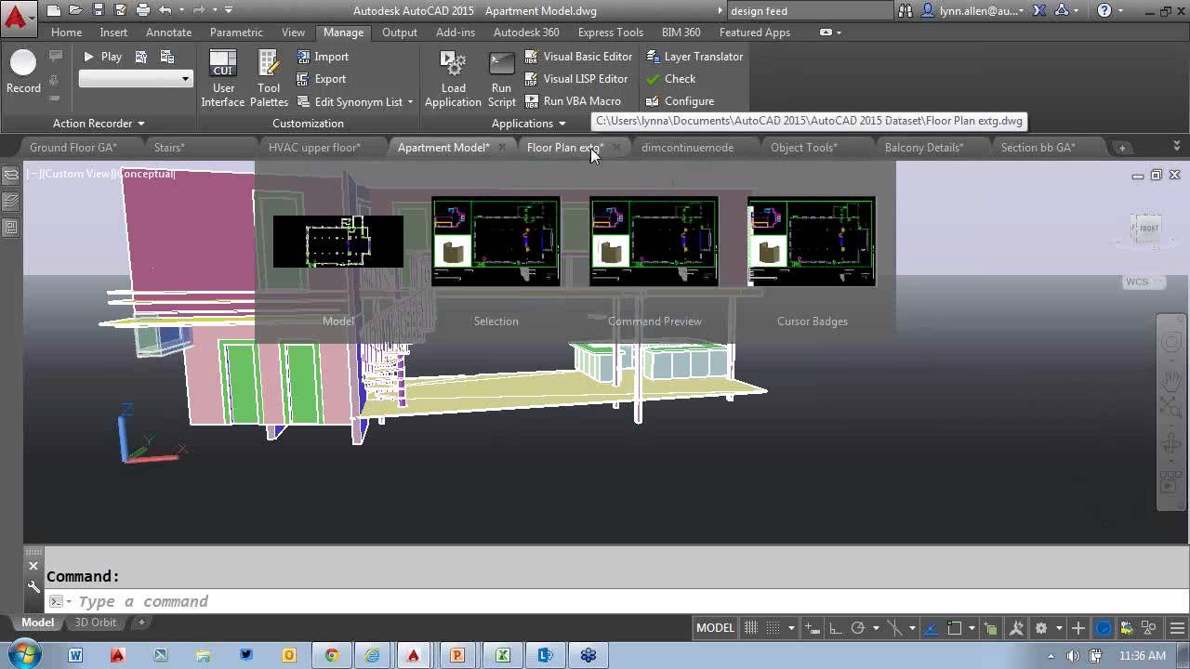Screen dimensions: 1190x669
Task: Click the Save quick access icon
Action: pos(99,10)
